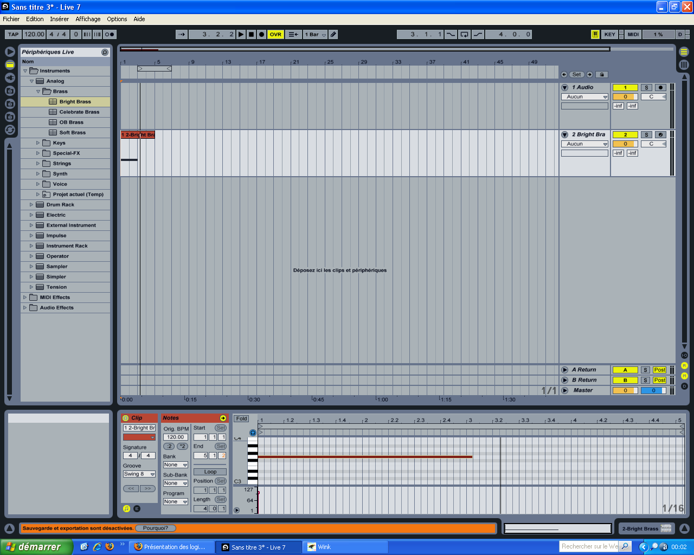694x555 pixels.
Task: Toggle the arrangement Loop switch
Action: point(464,34)
